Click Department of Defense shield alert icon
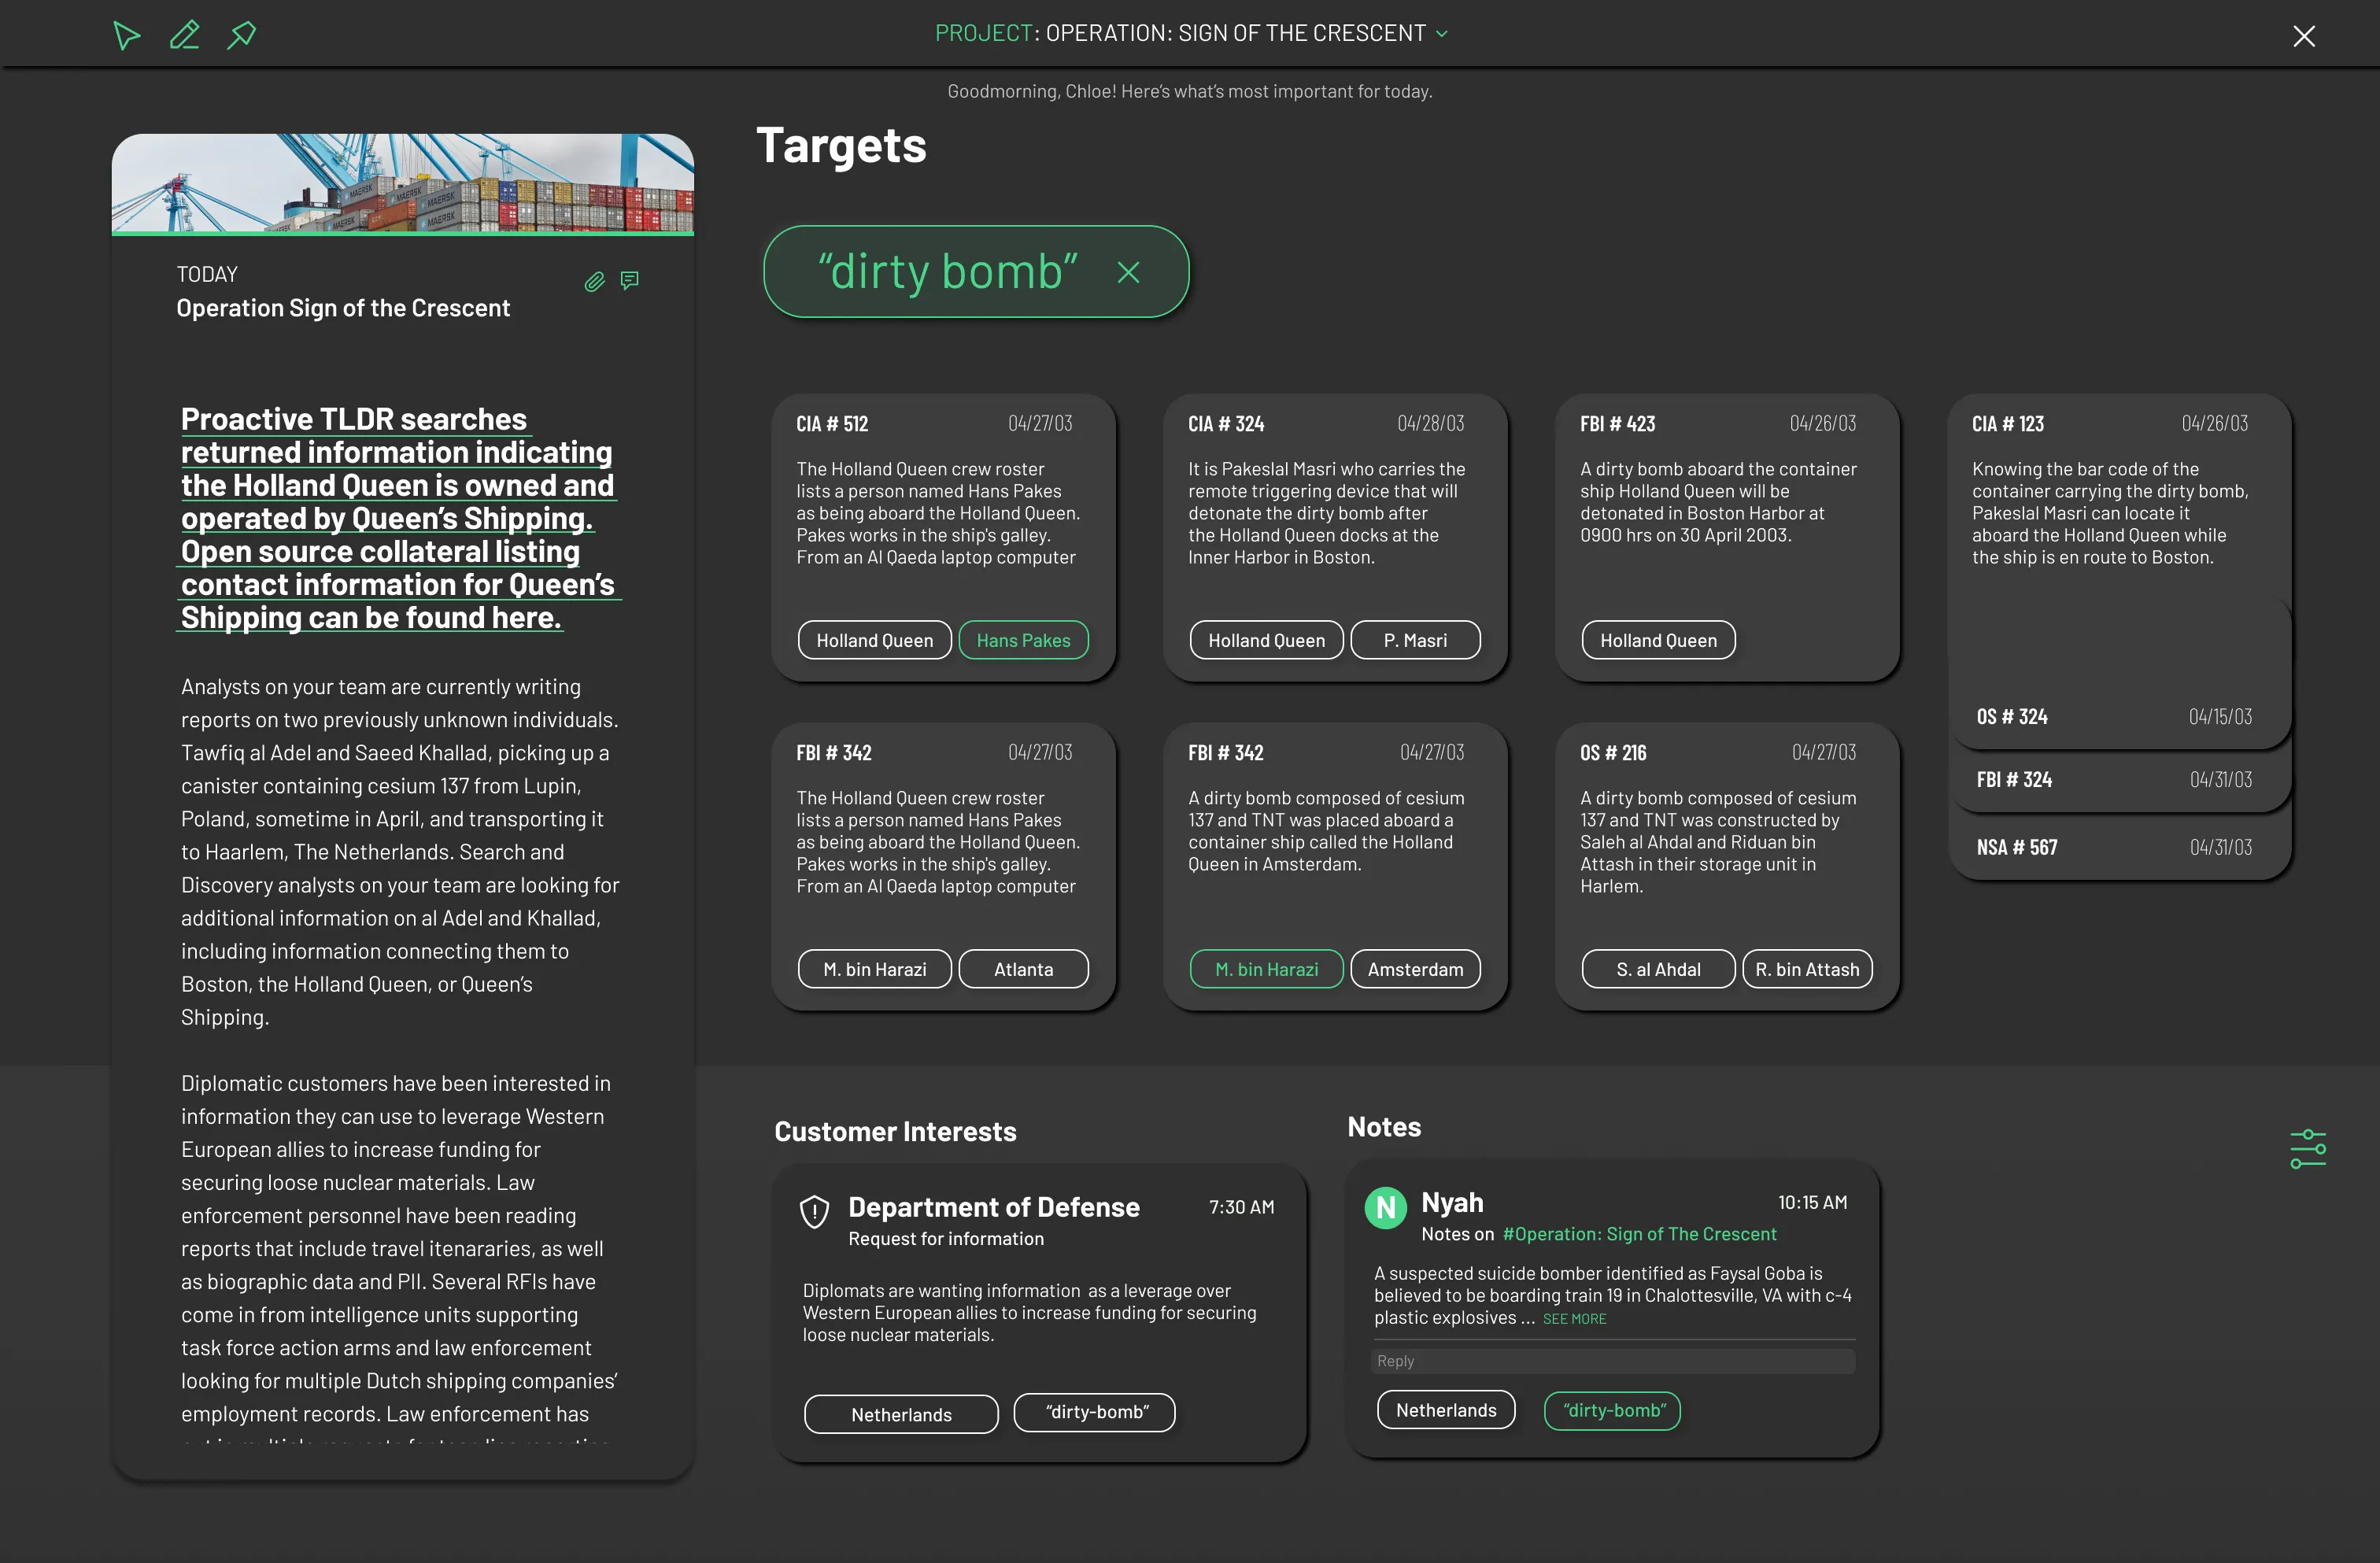This screenshot has height=1563, width=2380. [814, 1211]
